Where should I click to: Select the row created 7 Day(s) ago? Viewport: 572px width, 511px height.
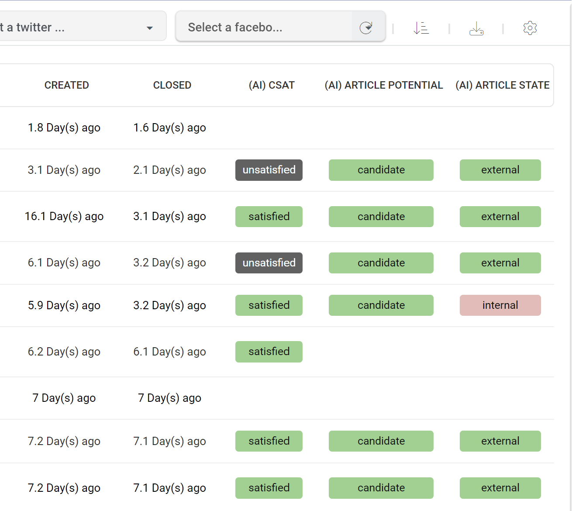pos(64,398)
